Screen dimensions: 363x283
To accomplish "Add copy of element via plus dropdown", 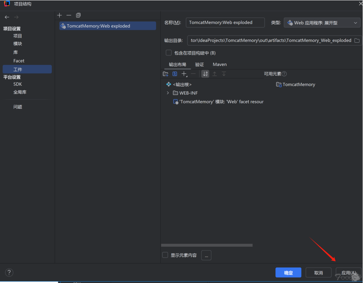I will coord(184,74).
